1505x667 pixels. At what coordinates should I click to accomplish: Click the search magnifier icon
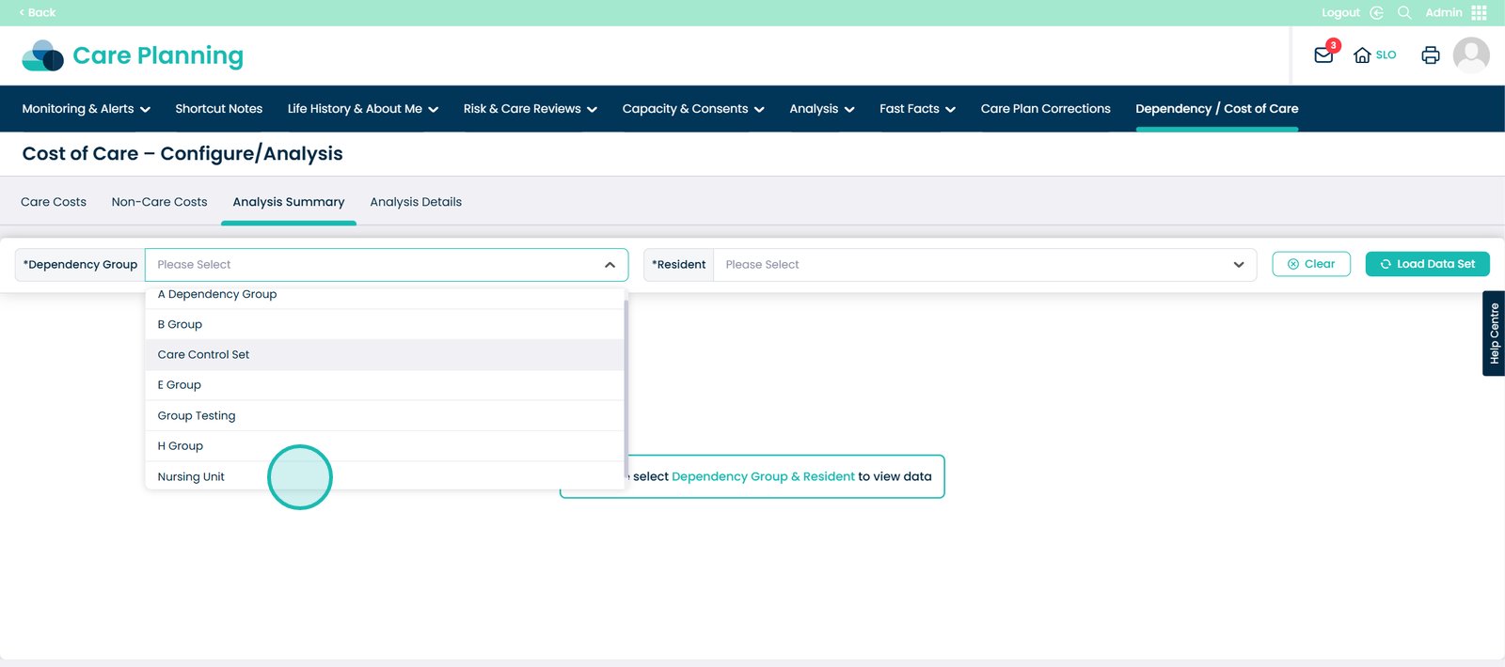[x=1404, y=13]
